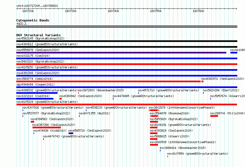Screen dimensions: 245x167
Task: Click the red esv3569774 variant bar
Action: point(108,81)
